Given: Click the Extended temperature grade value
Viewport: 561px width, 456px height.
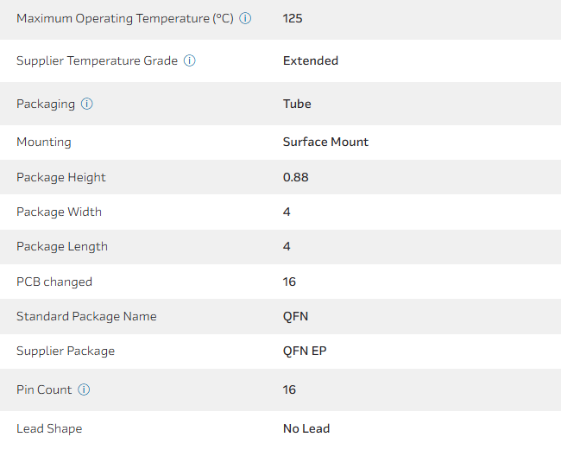Looking at the screenshot, I should (x=311, y=61).
